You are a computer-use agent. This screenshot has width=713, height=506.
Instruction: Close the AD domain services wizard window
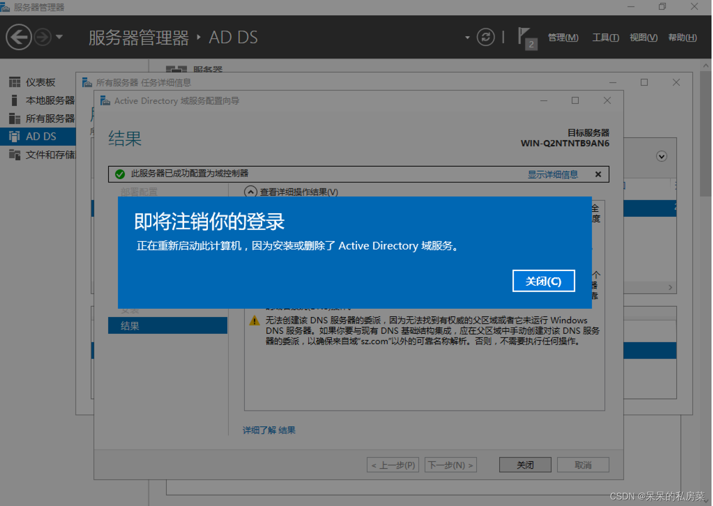click(x=607, y=100)
